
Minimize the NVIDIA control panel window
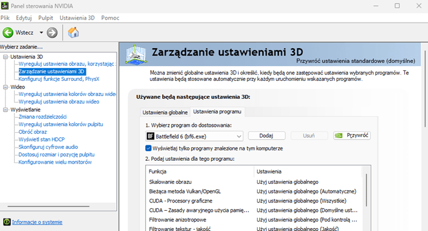pyautogui.click(x=376, y=6)
